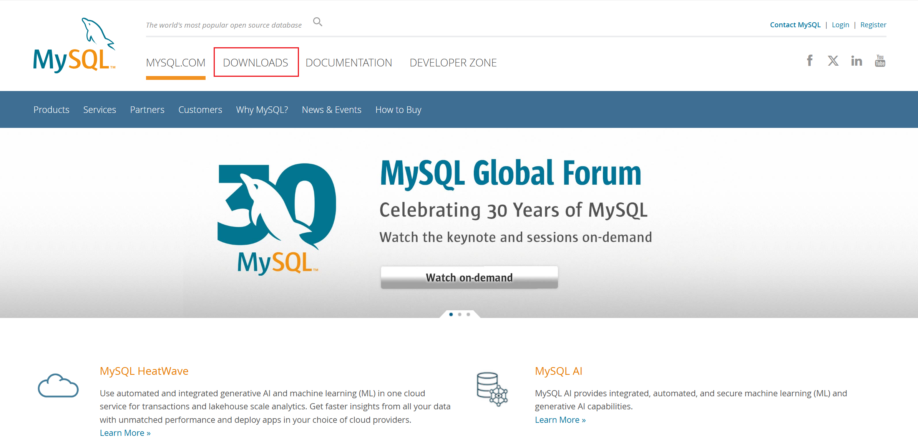
Task: Select the second carousel slide dot
Action: pos(460,315)
